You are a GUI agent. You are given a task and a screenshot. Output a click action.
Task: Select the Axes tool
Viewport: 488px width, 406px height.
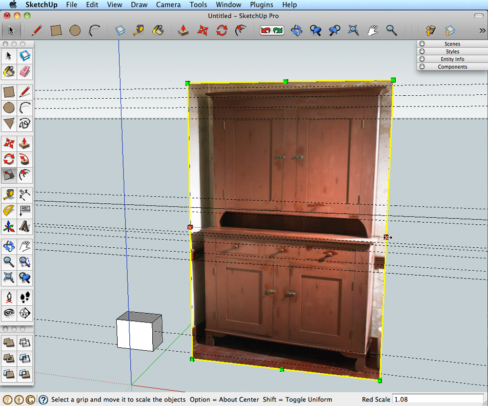coord(9,227)
